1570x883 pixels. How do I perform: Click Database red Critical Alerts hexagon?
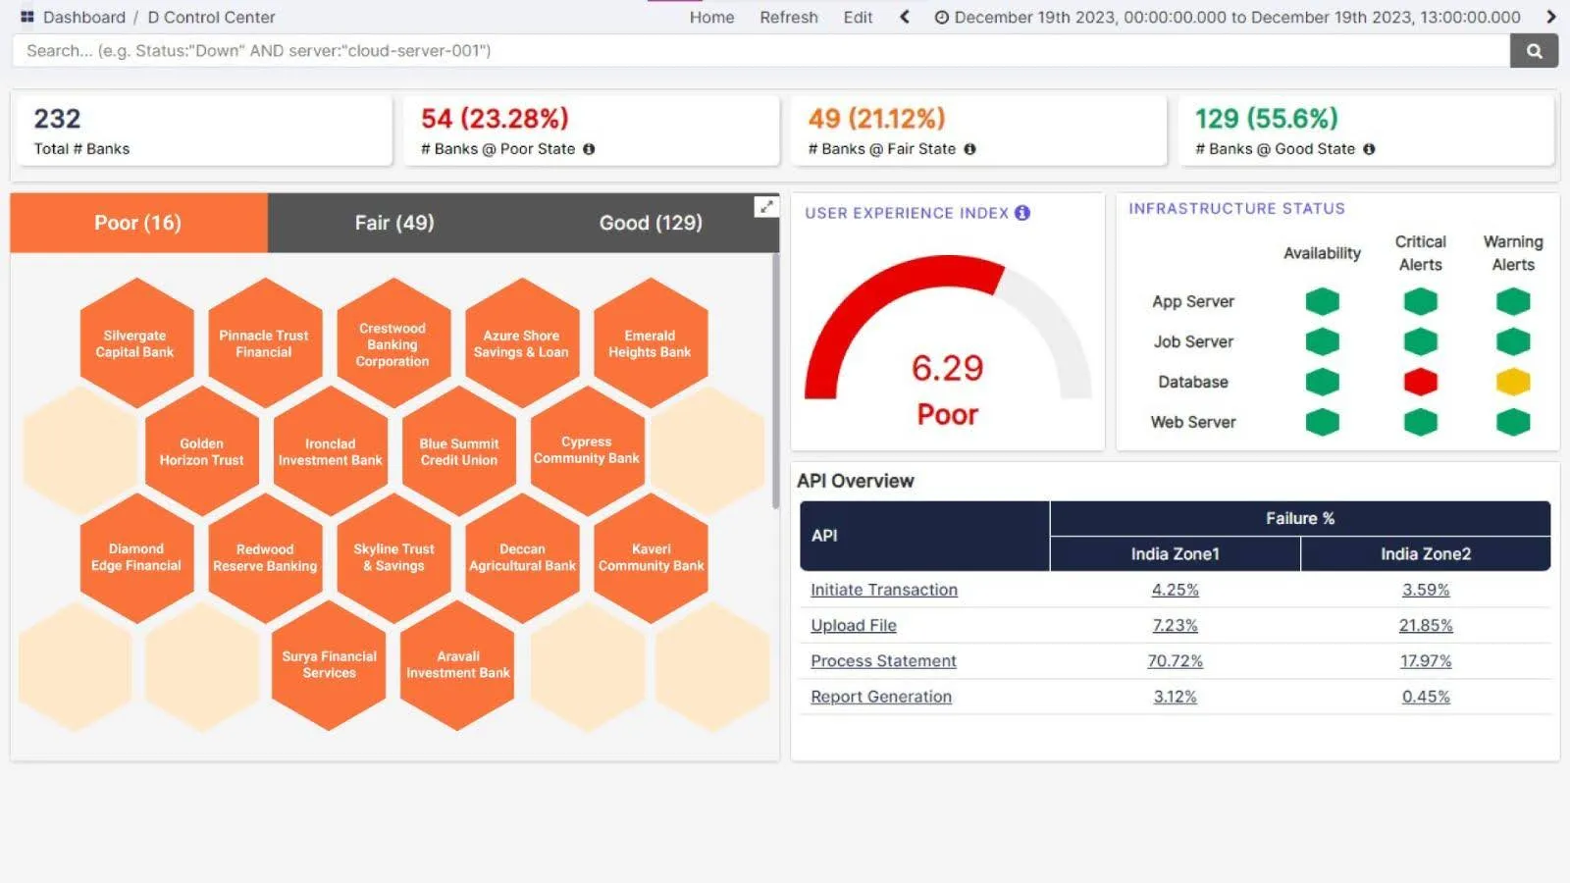[1420, 382]
